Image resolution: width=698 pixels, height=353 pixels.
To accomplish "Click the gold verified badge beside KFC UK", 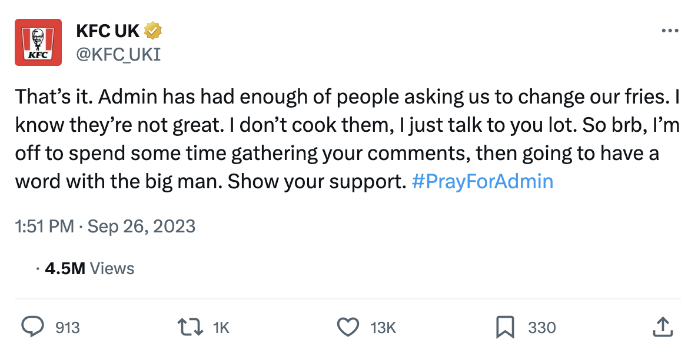I will pos(154,29).
